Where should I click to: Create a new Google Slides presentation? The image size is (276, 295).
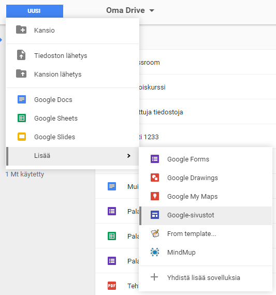(72, 137)
